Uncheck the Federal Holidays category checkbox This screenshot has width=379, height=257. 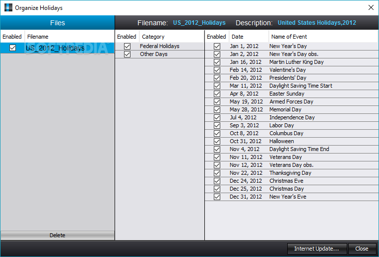pyautogui.click(x=127, y=46)
